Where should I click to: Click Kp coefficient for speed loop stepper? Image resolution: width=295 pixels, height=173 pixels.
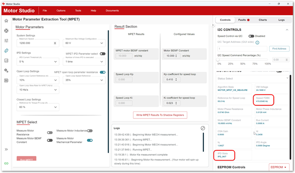(176, 80)
